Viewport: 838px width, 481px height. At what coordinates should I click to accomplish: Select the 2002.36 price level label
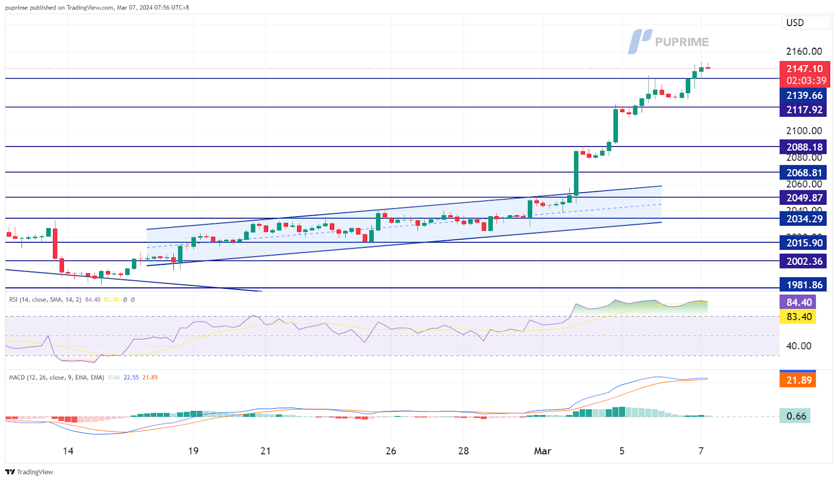tap(803, 261)
